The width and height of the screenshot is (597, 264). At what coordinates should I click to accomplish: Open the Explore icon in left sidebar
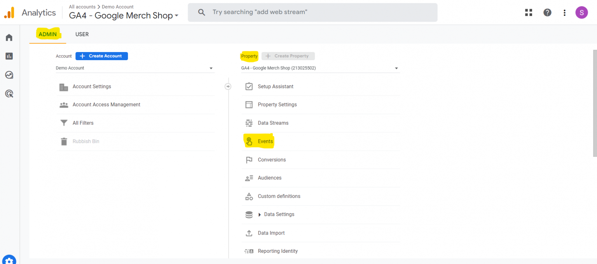[x=9, y=75]
